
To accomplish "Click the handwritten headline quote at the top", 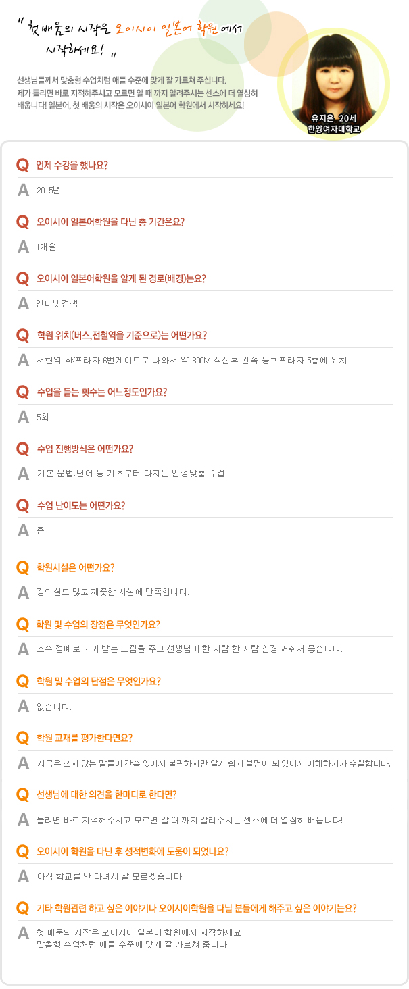I will (x=135, y=37).
